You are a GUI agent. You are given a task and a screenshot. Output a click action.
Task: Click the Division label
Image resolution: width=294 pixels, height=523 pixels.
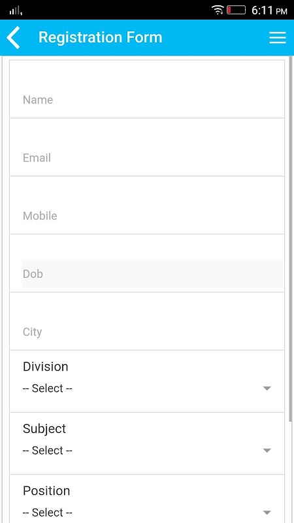45,367
